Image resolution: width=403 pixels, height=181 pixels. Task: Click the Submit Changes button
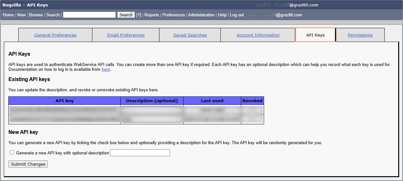click(x=28, y=164)
